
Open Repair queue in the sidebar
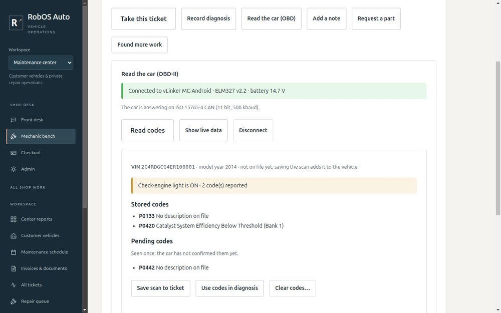tap(41, 301)
